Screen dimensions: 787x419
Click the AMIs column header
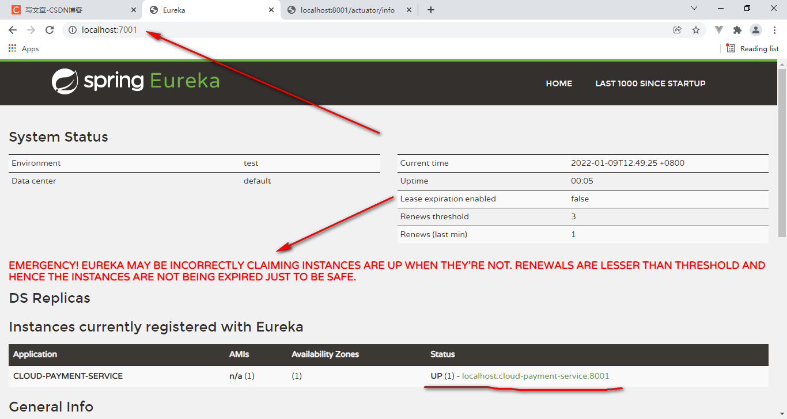[x=239, y=354]
